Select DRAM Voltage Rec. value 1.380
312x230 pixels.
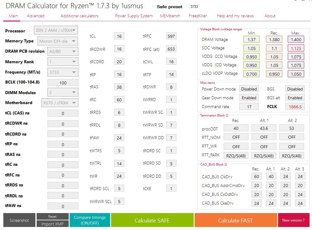(x=274, y=39)
